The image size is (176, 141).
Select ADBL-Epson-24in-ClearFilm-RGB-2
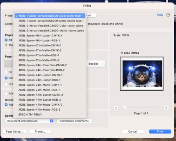click(x=50, y=70)
